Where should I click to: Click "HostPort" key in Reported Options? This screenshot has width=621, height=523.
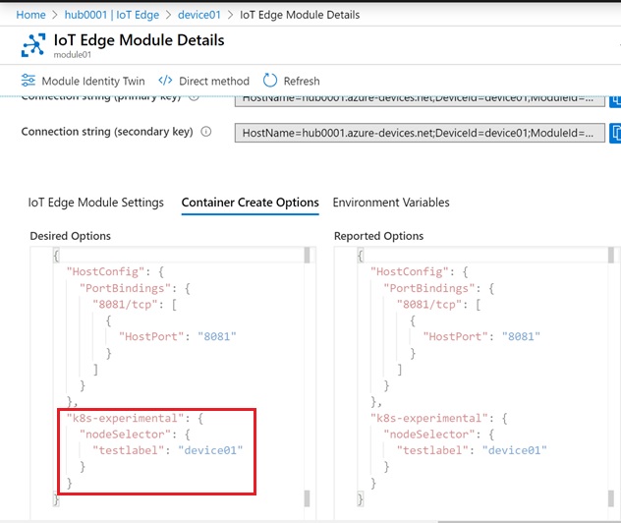pyautogui.click(x=456, y=337)
